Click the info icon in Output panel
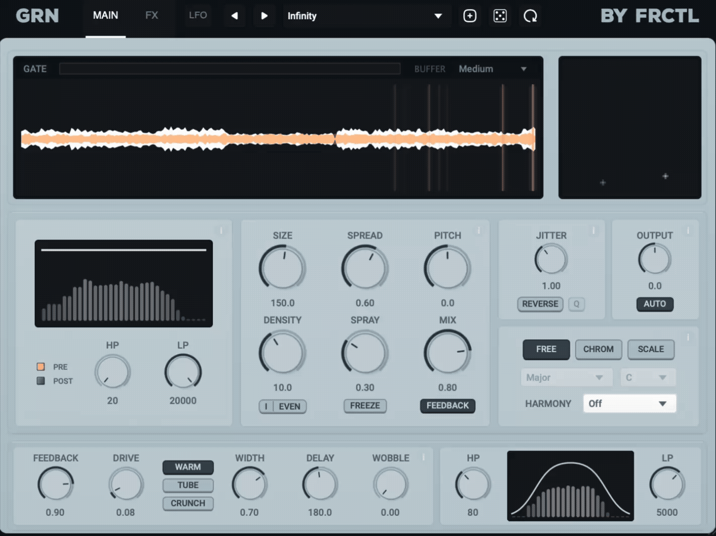This screenshot has width=716, height=536. click(x=688, y=231)
